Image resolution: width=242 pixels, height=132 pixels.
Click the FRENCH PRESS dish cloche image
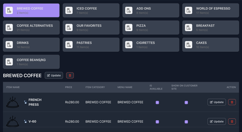12,102
